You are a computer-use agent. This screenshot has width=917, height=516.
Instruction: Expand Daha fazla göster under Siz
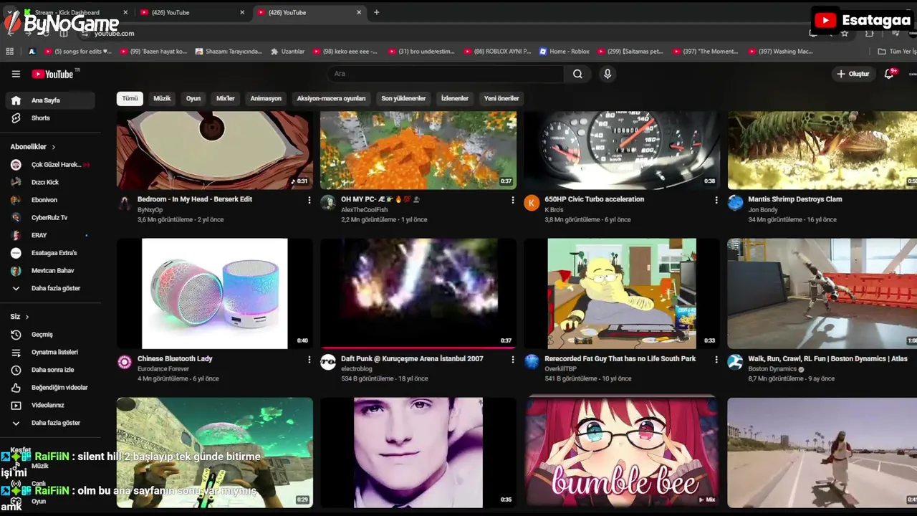click(x=50, y=423)
